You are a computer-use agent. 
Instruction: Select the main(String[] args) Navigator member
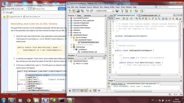click(82, 64)
